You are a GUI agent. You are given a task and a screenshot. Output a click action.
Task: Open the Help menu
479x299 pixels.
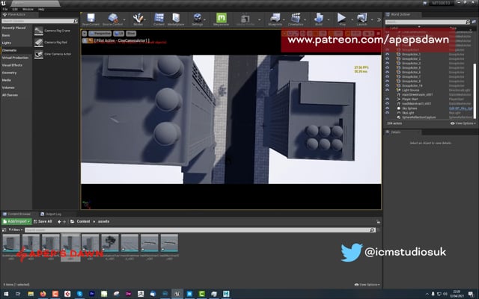tap(41, 9)
